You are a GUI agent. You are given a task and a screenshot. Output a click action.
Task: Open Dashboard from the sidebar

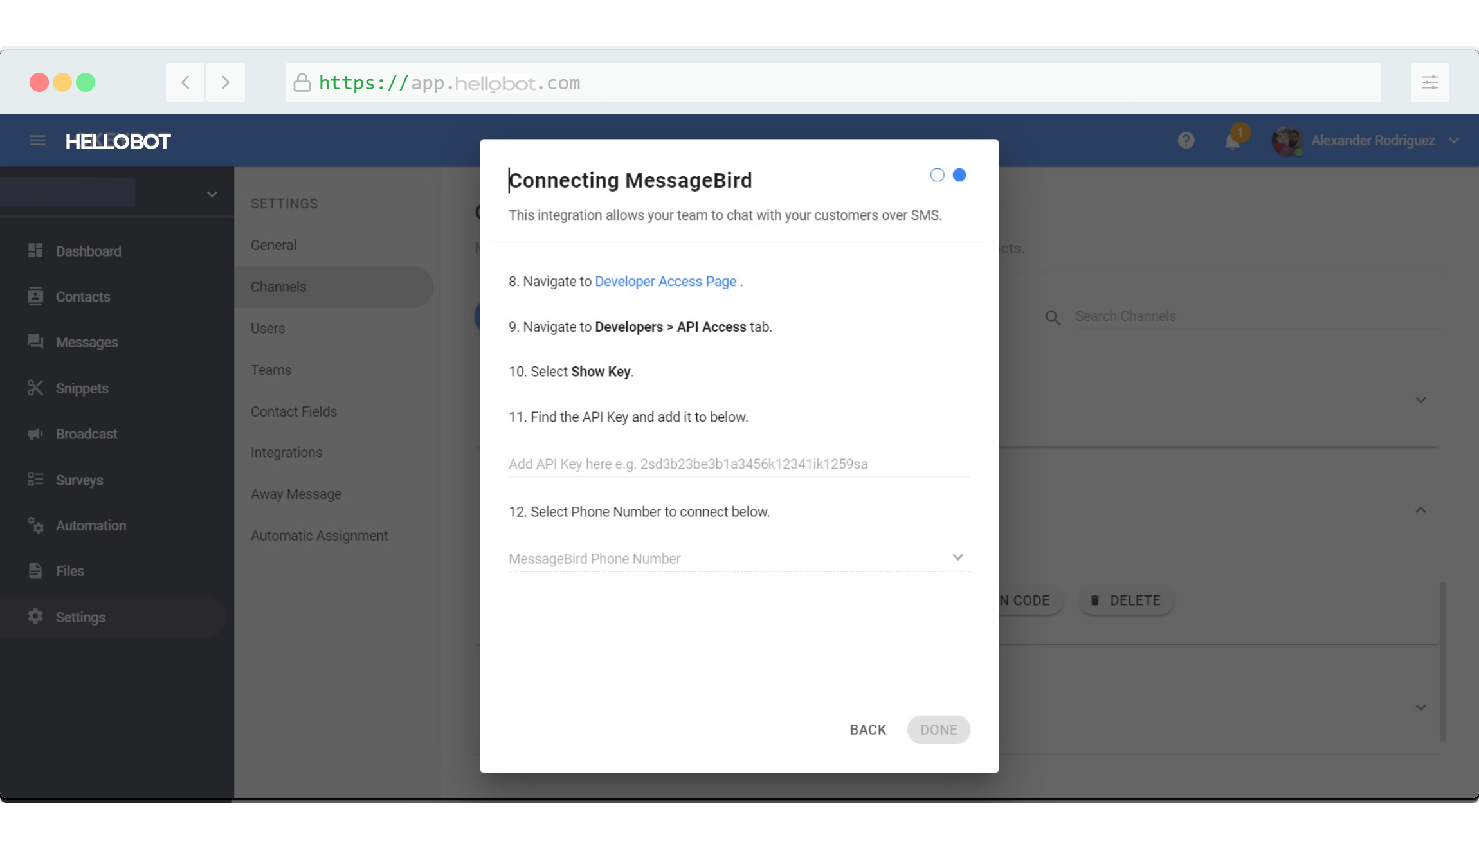[88, 251]
